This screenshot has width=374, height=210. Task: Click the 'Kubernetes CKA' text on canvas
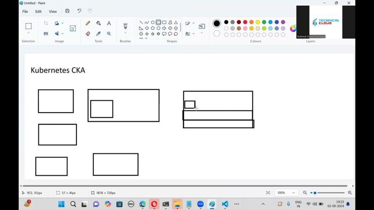coord(58,70)
